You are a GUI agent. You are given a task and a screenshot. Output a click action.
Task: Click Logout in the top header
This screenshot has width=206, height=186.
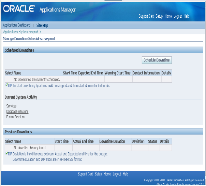[178, 16]
